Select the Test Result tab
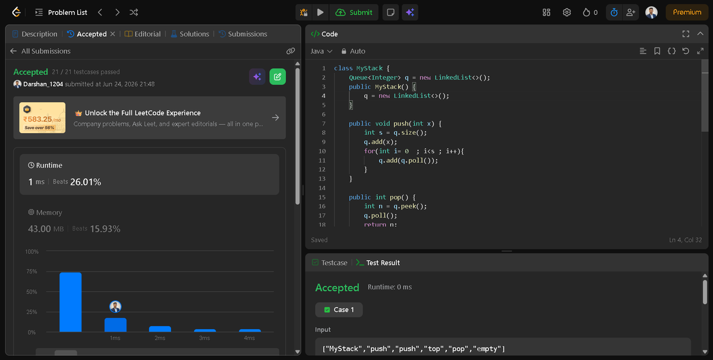Screen dimensions: 713x360 click(x=378, y=263)
